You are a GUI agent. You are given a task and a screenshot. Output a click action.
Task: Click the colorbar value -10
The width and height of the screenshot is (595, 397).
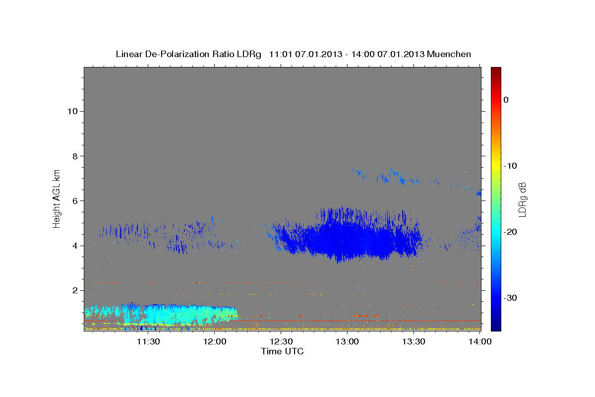tap(511, 166)
